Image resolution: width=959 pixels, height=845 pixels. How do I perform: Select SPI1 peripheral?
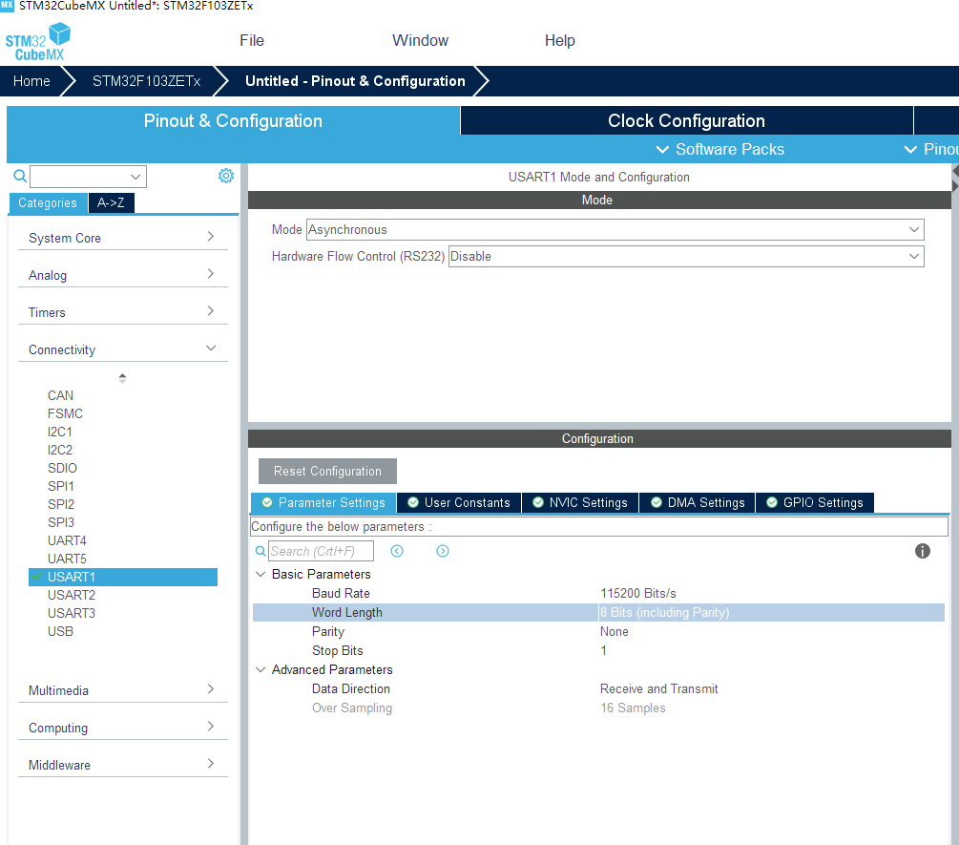click(60, 486)
